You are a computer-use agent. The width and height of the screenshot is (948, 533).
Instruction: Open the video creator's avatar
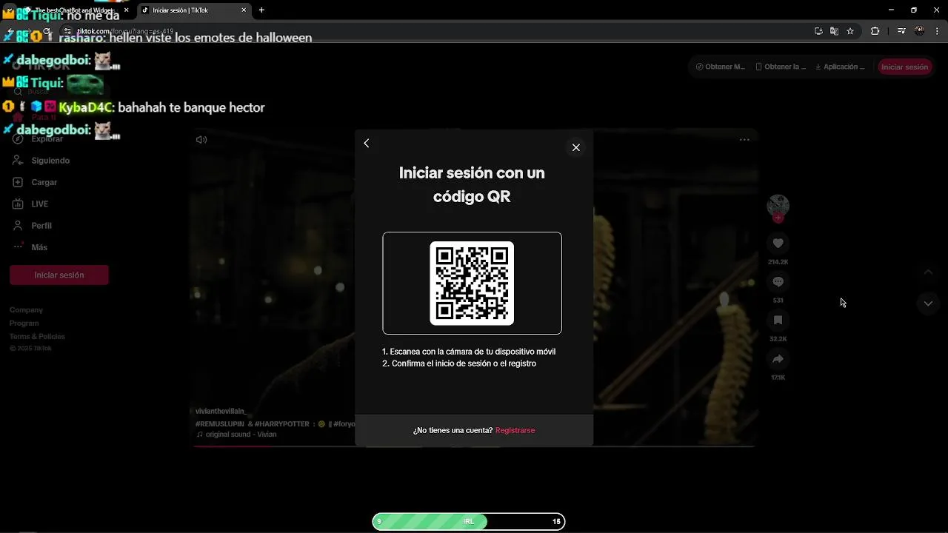[778, 205]
